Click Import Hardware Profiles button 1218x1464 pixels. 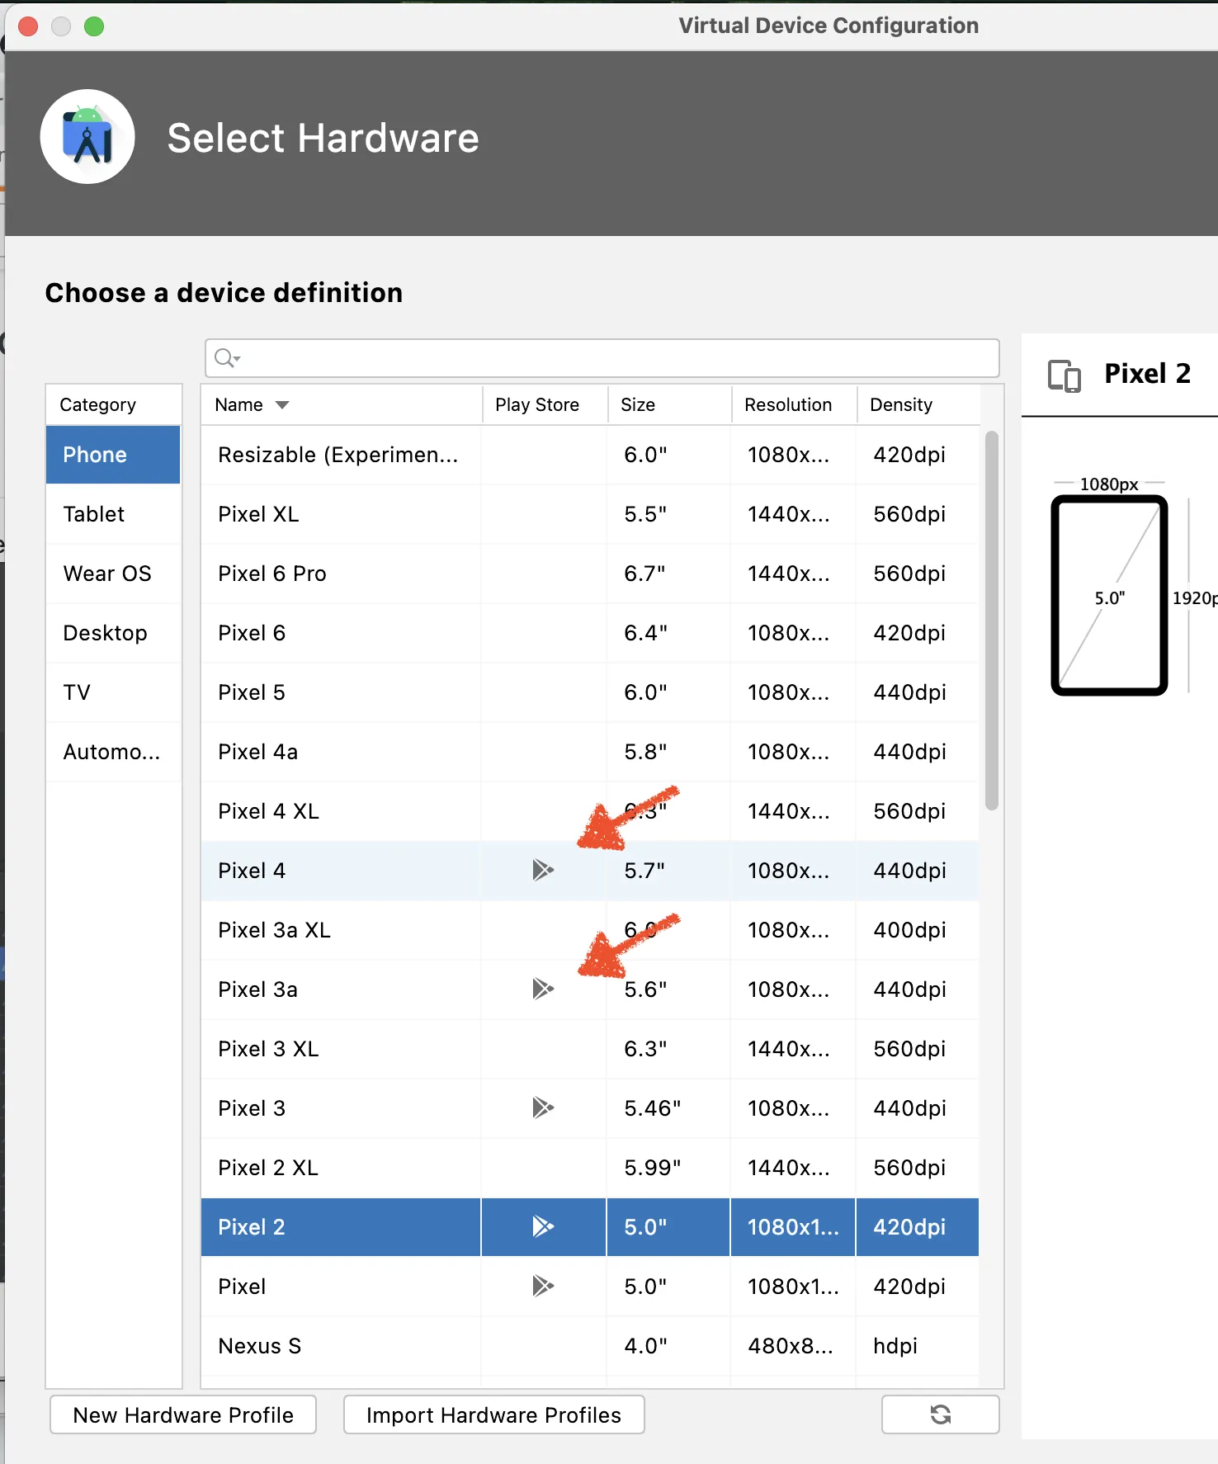493,1414
